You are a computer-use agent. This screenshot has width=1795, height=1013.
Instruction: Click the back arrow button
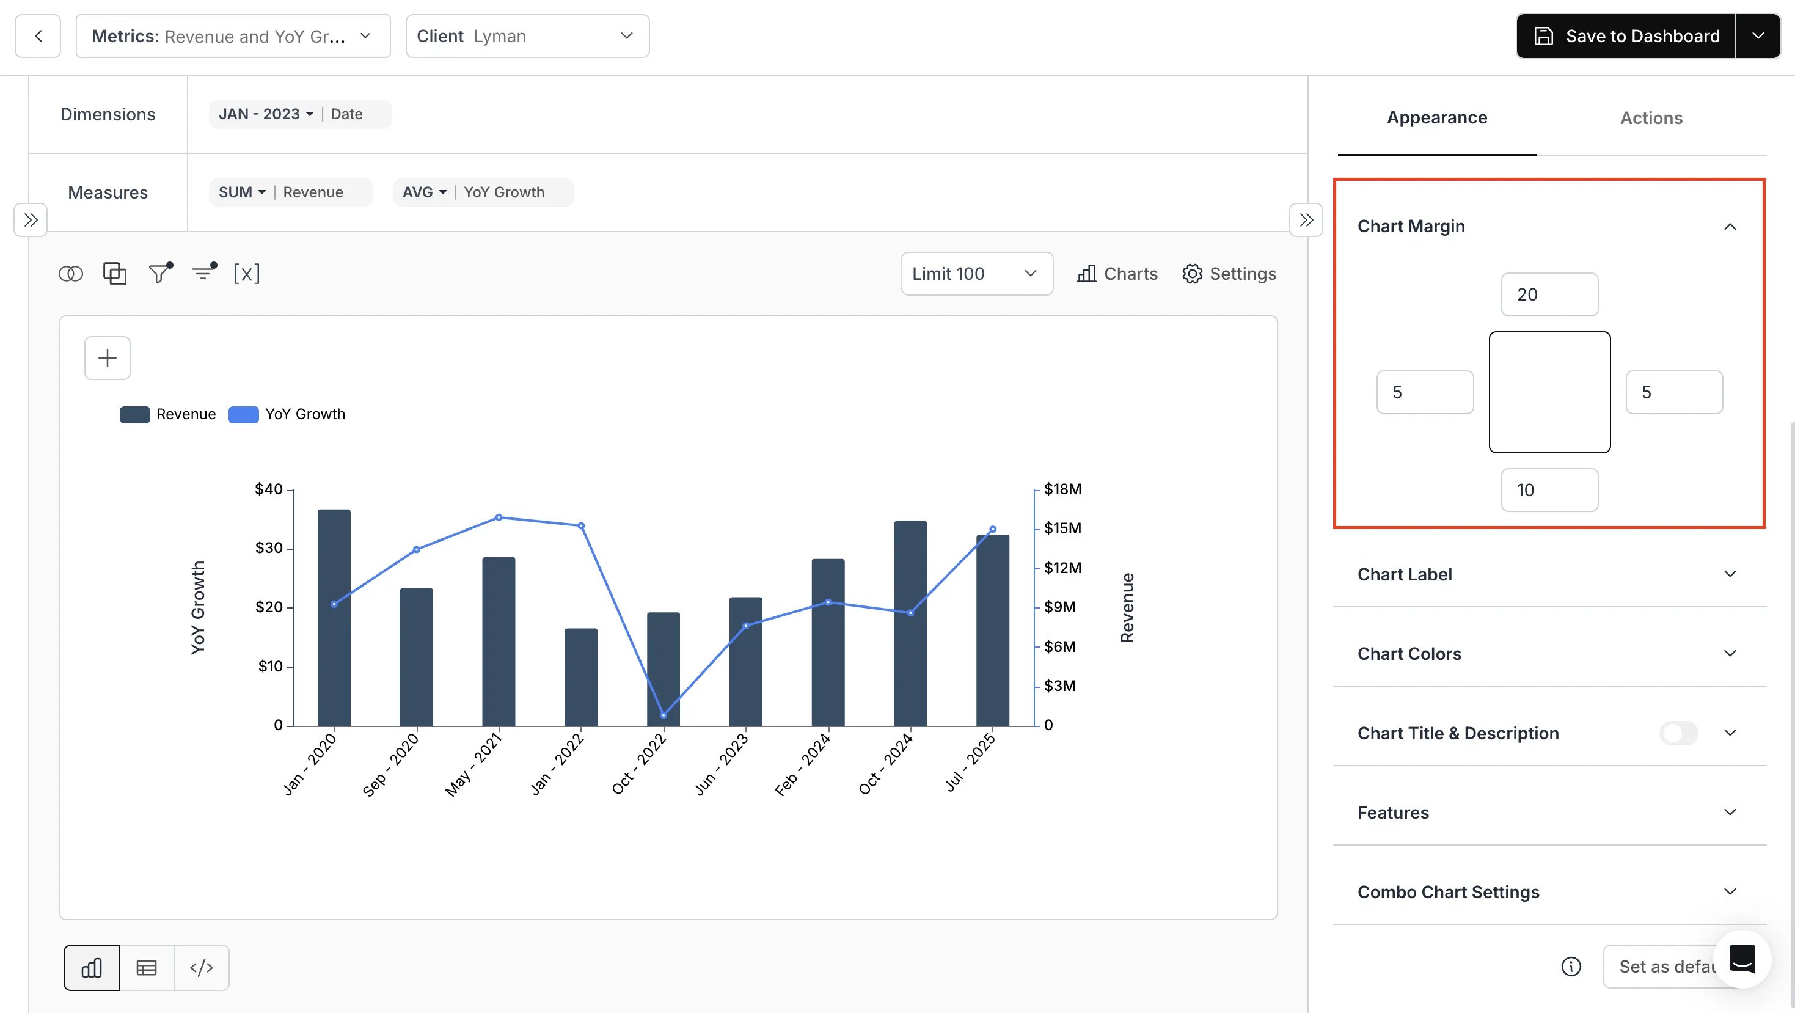tap(38, 36)
